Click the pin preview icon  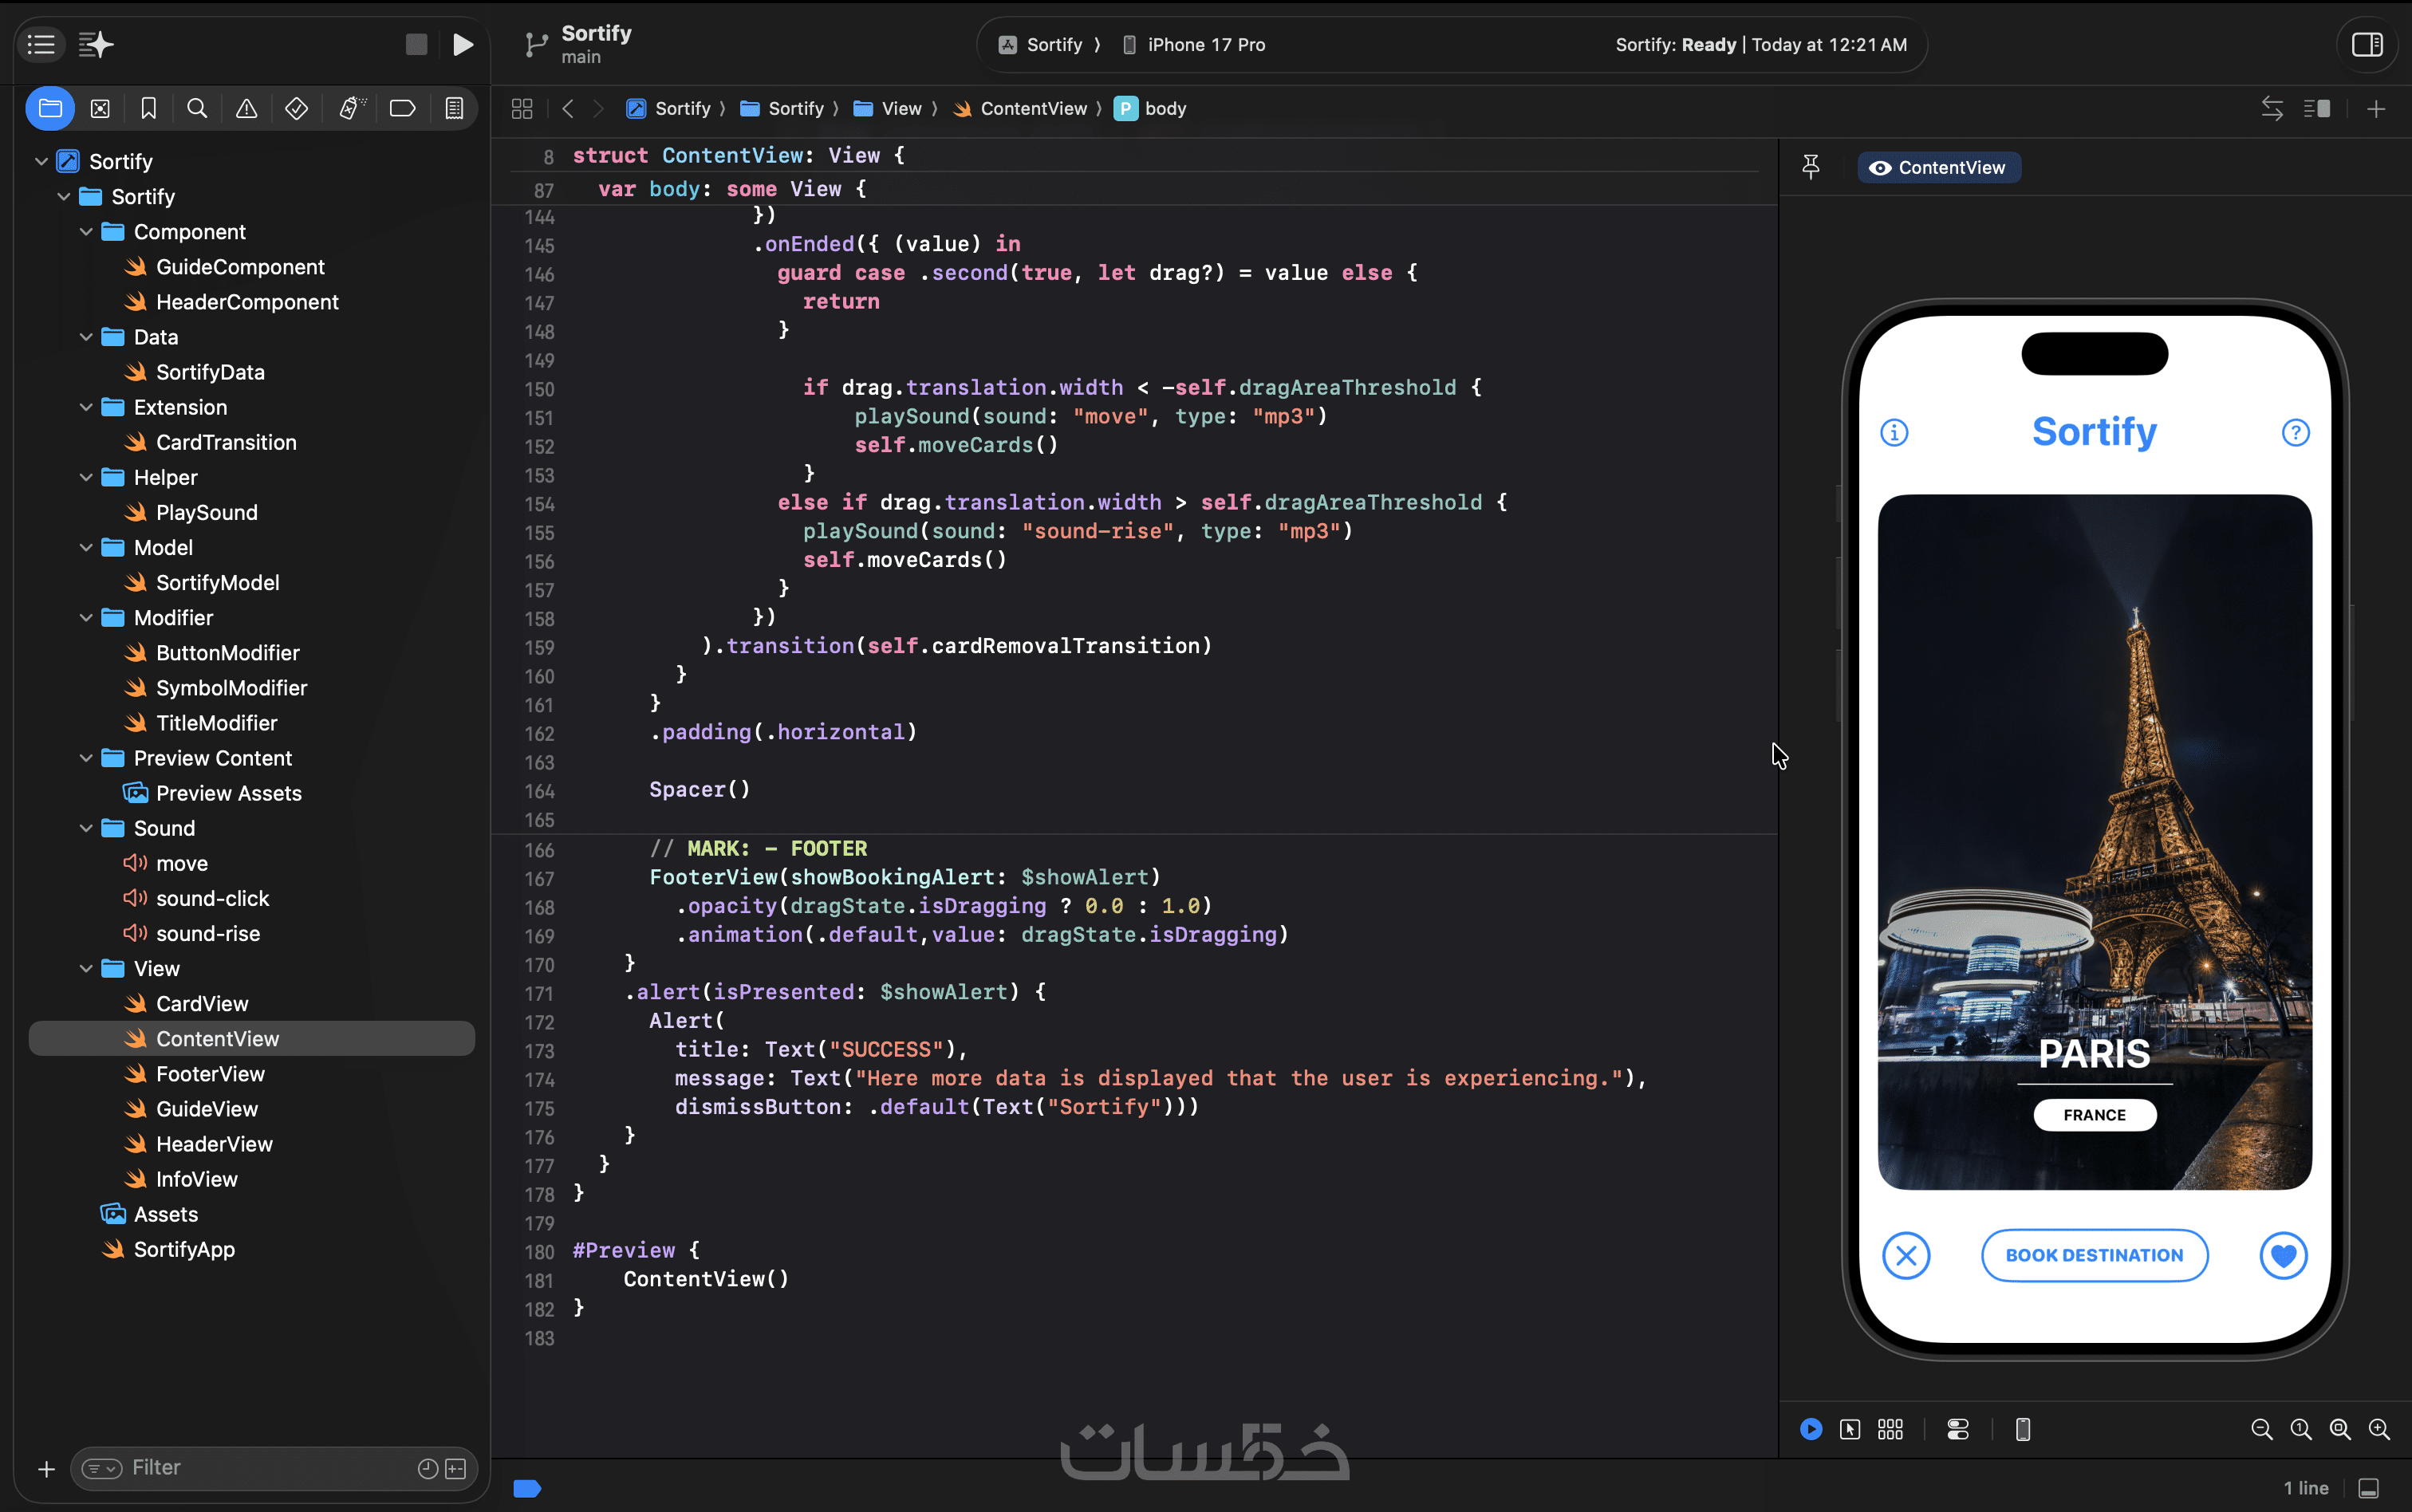point(1810,167)
